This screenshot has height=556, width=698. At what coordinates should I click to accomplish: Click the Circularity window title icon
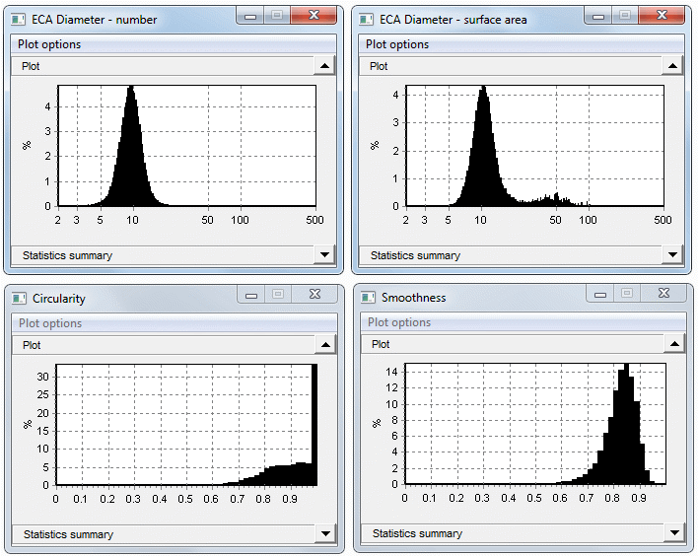click(19, 298)
